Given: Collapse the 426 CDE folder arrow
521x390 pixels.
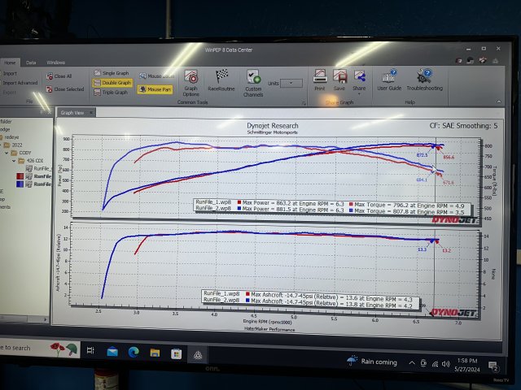Looking at the screenshot, I should [x=14, y=161].
